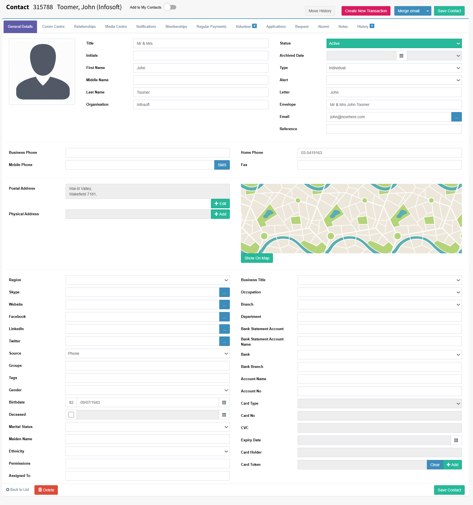Open the Birthdate calendar picker icon
473x505 pixels.
(224, 402)
